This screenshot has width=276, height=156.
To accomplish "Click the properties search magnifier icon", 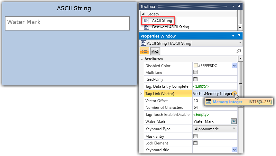I will pos(239,51).
